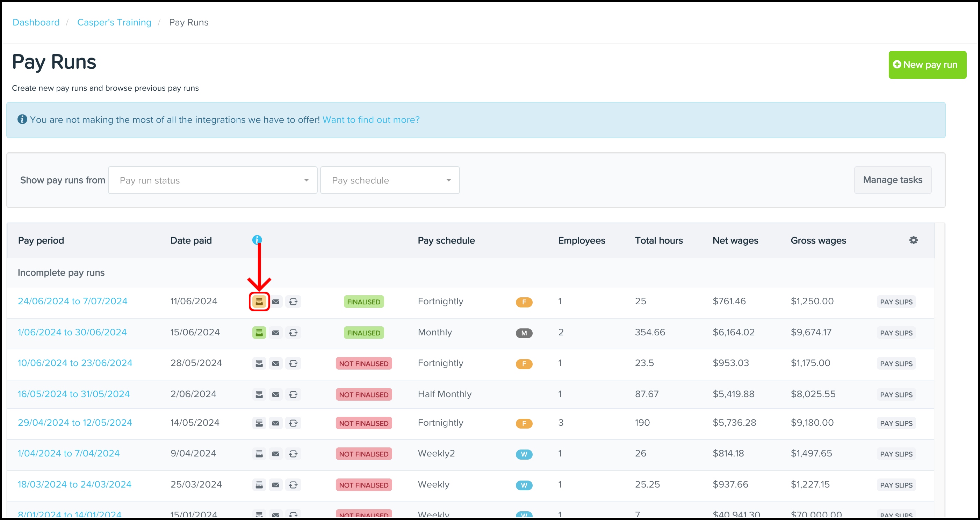
Task: Sort by the Date paid column header
Action: tap(191, 240)
